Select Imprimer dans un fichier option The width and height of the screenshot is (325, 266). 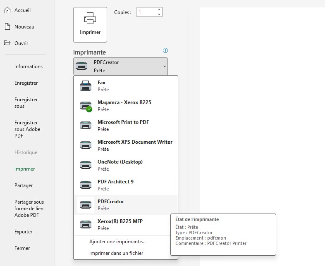coord(116,253)
